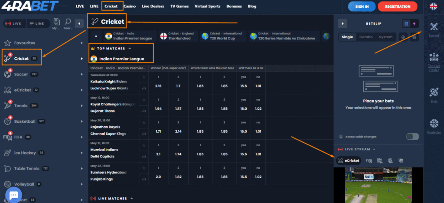Click the REGISTRATION button
Image resolution: width=444 pixels, height=203 pixels.
click(398, 7)
